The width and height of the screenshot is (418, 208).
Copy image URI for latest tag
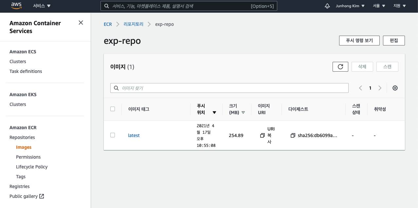[262, 135]
